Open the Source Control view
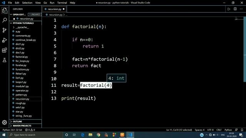246x138 pixels. click(x=5, y=30)
